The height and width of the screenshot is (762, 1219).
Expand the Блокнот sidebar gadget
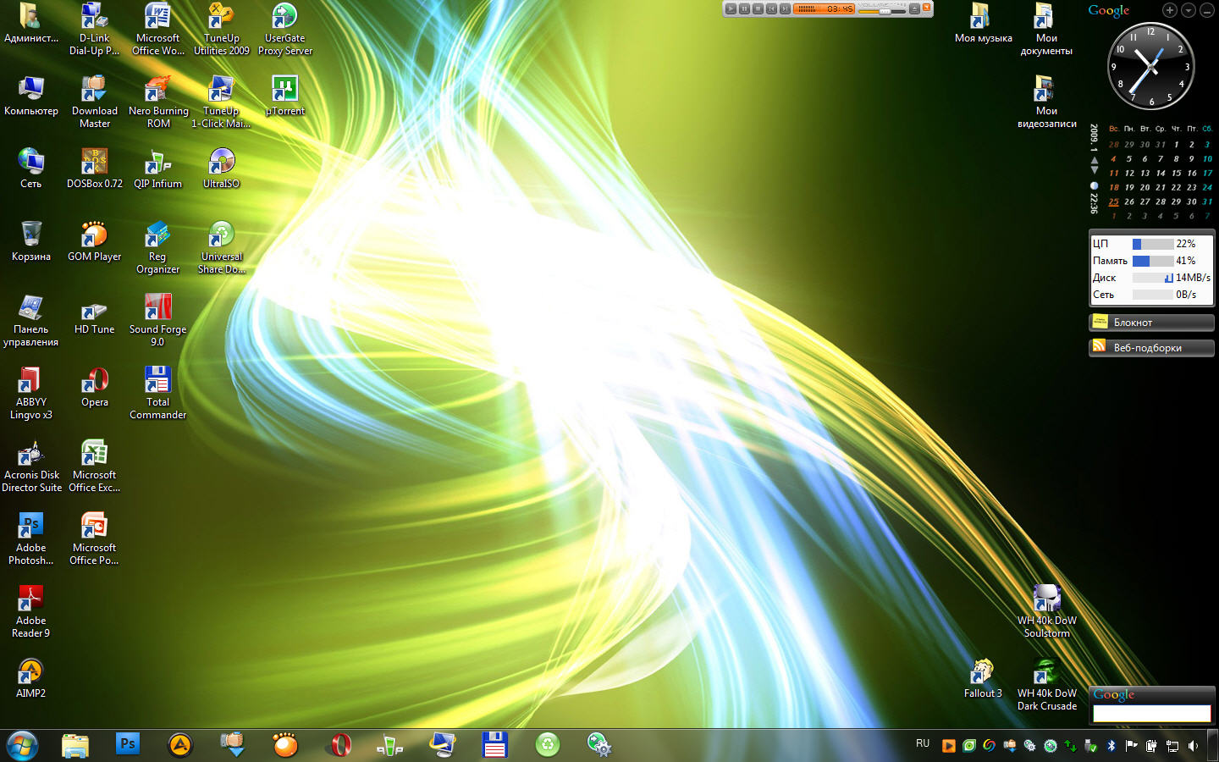click(x=1151, y=323)
